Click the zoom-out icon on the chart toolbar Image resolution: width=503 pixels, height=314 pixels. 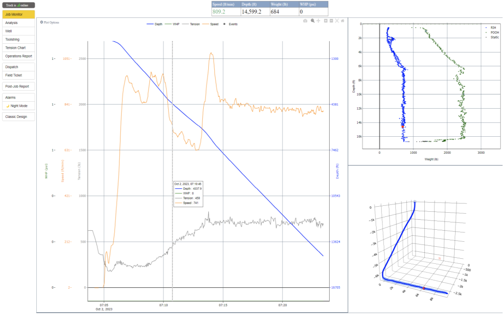(x=331, y=21)
